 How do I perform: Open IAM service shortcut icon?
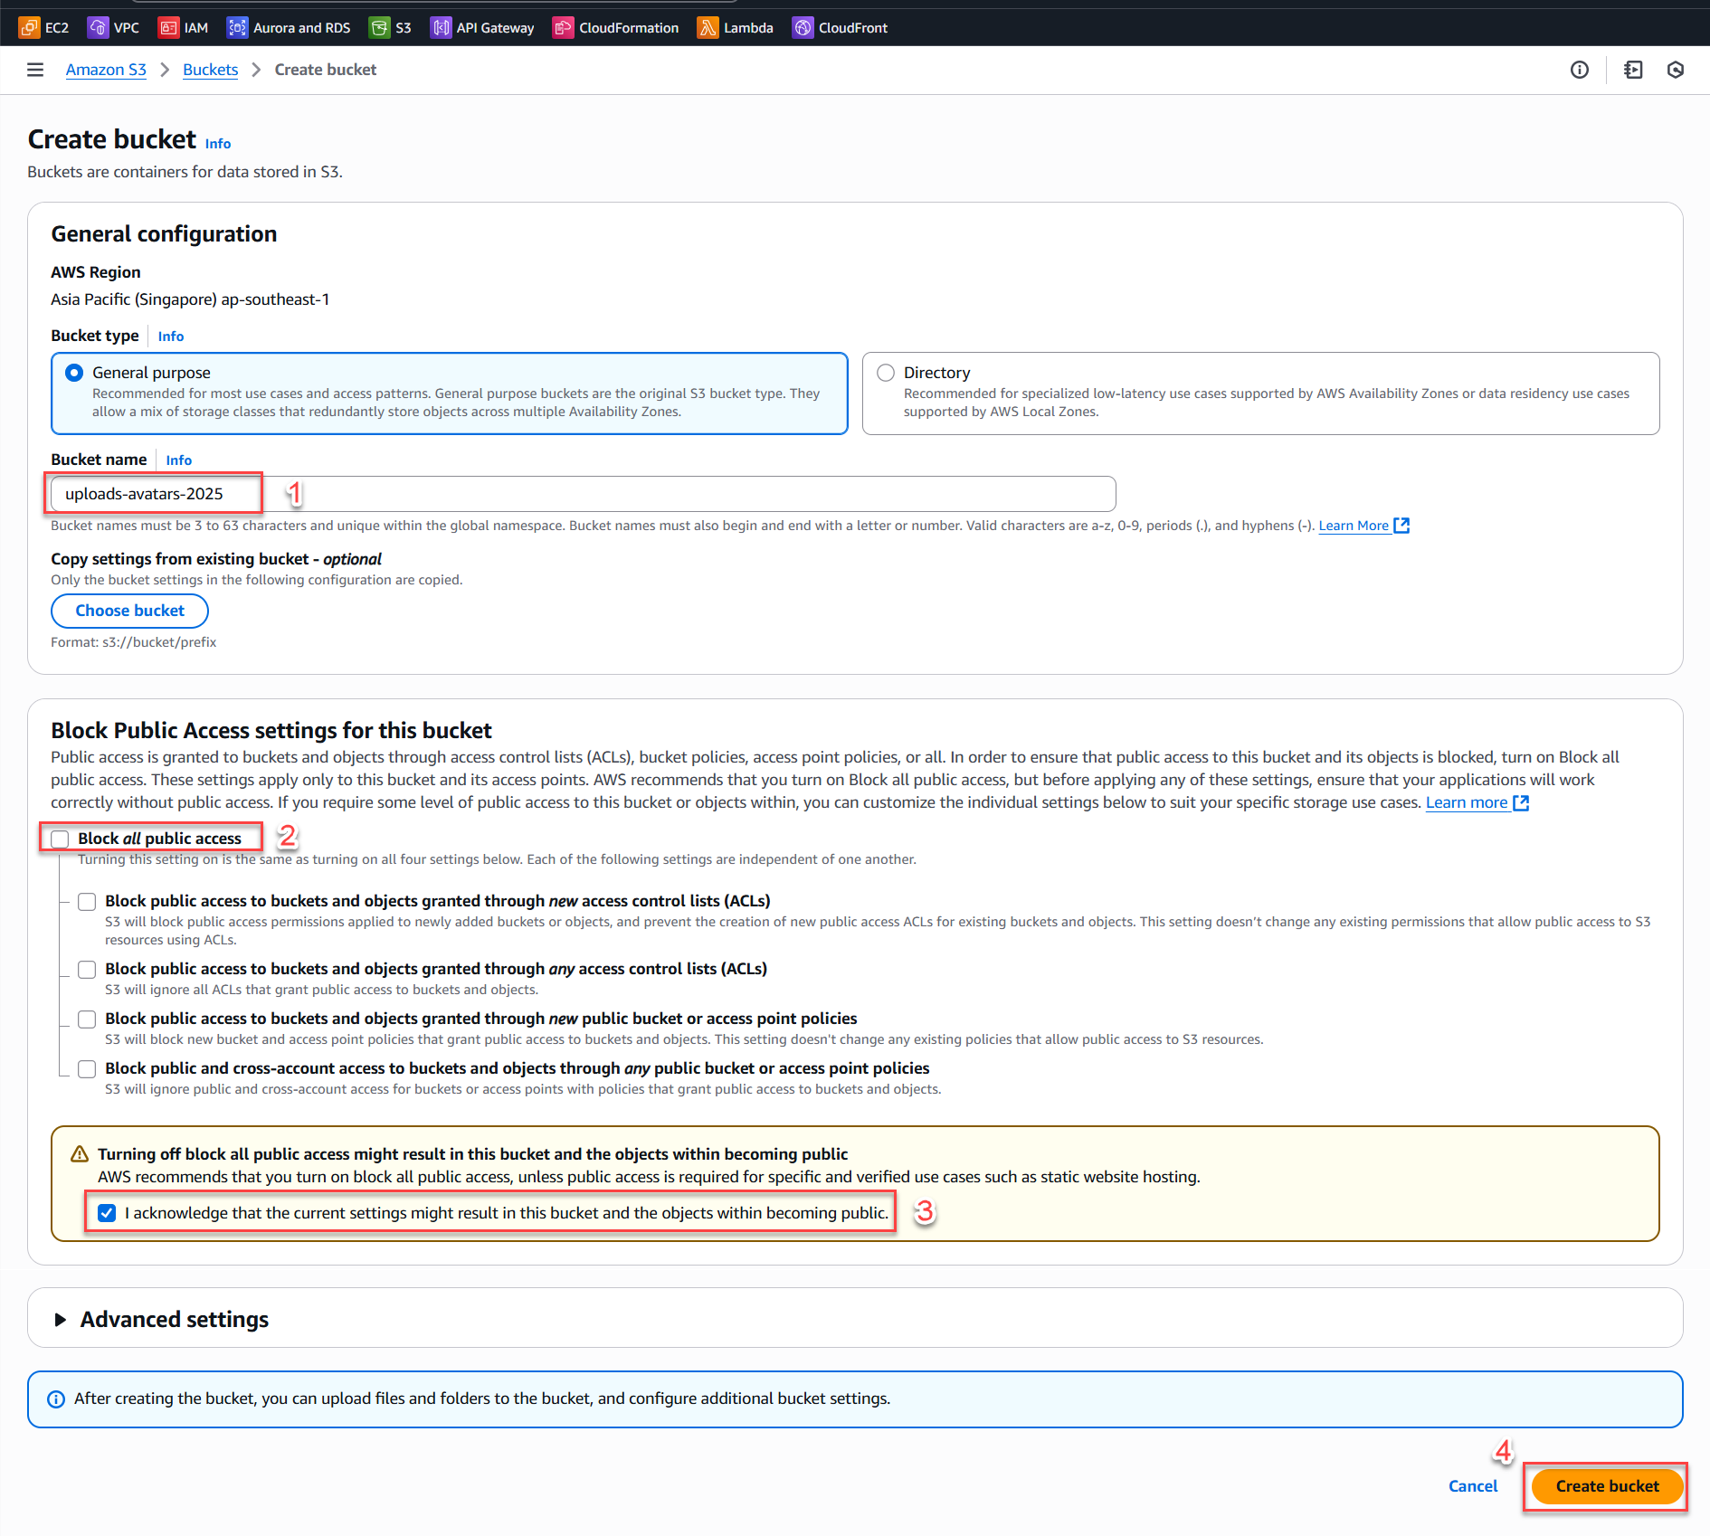coord(168,28)
